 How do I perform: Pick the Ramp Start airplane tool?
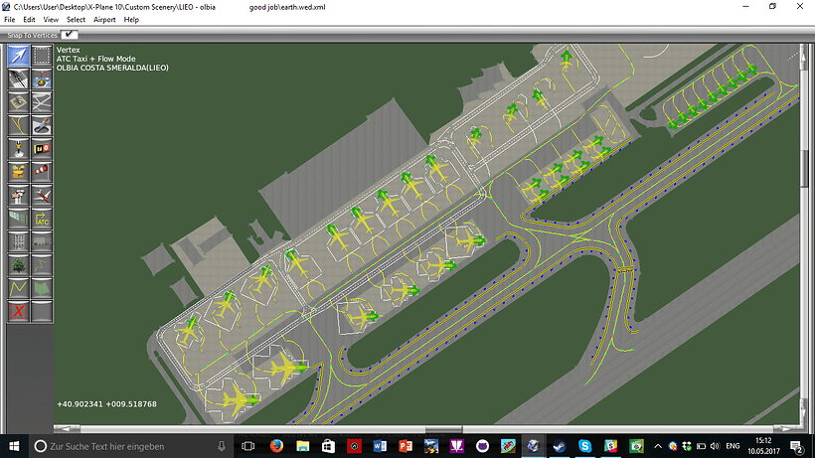click(42, 196)
